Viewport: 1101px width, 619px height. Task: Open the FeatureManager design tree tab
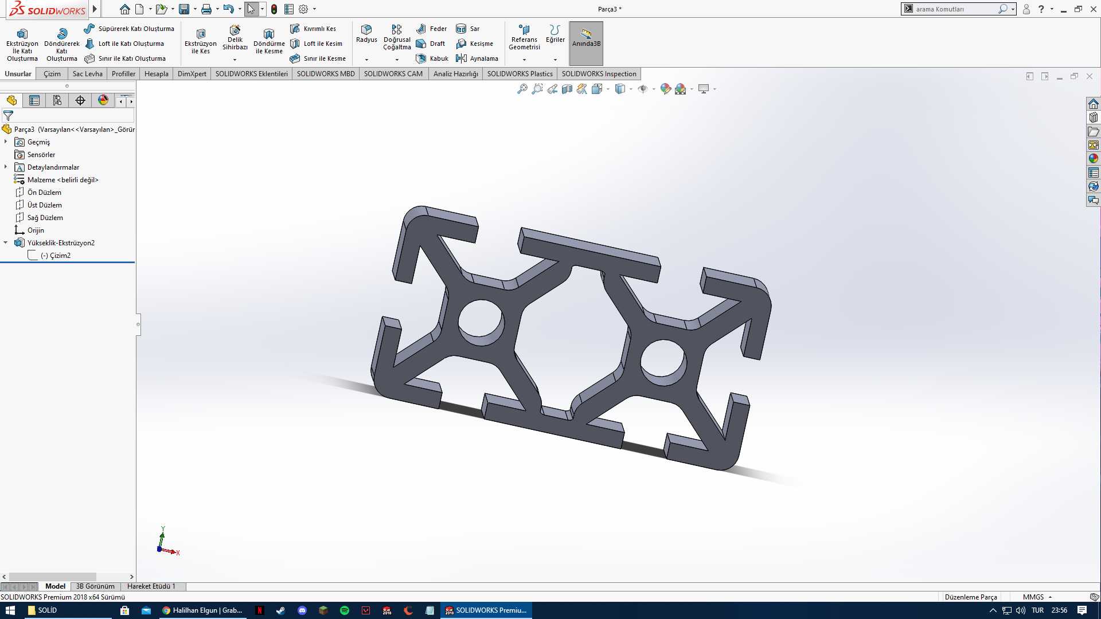click(x=11, y=101)
